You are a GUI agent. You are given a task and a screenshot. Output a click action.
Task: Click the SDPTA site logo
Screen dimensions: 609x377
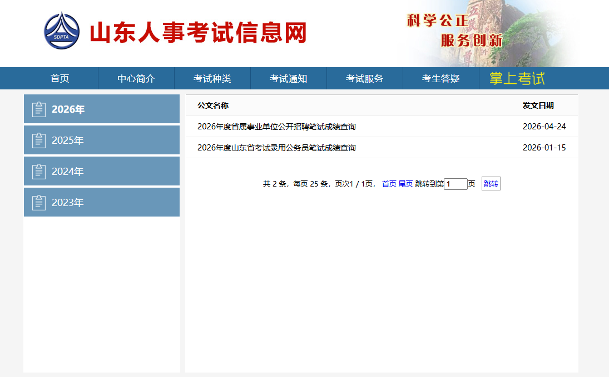(62, 31)
